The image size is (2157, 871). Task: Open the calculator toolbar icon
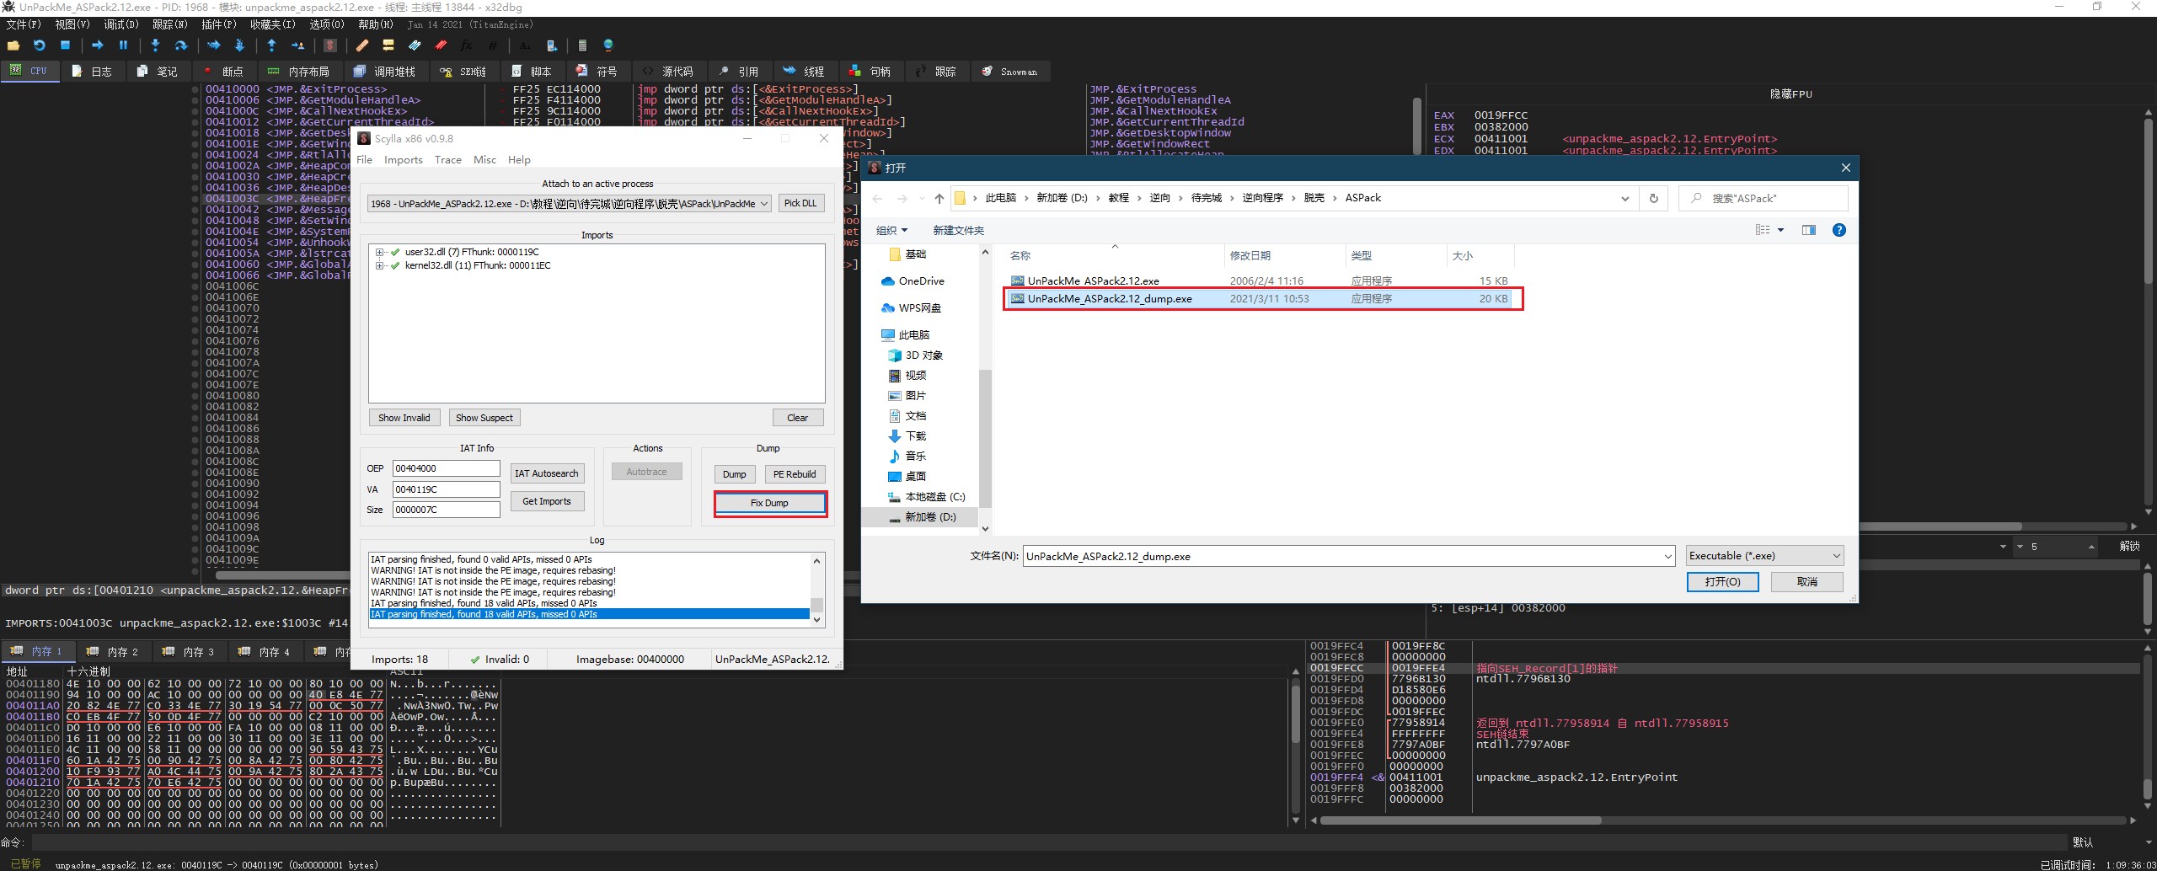point(581,45)
